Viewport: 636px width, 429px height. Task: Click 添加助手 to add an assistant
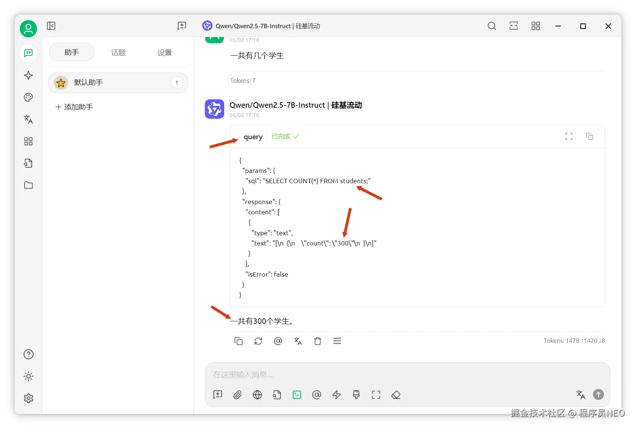[x=74, y=107]
